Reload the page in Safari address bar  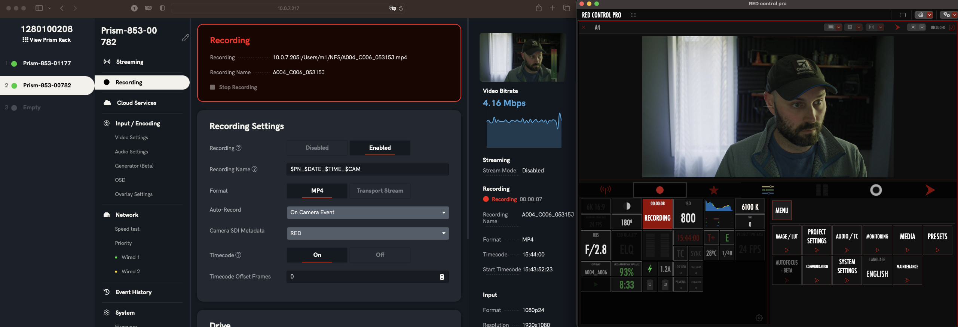(x=401, y=8)
